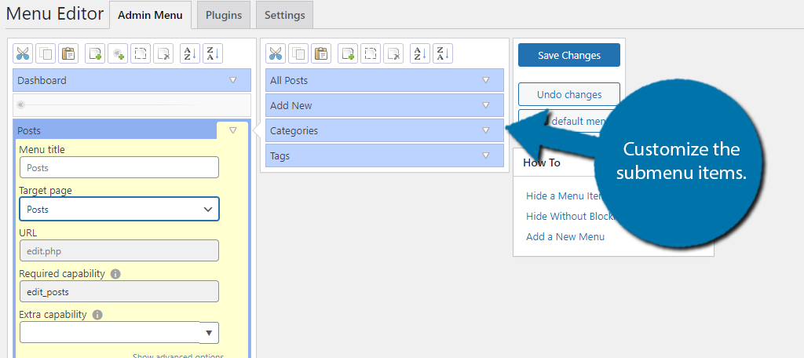This screenshot has width=804, height=358.
Task: Click the Cut icon in the main menu toolbar
Action: [x=22, y=54]
